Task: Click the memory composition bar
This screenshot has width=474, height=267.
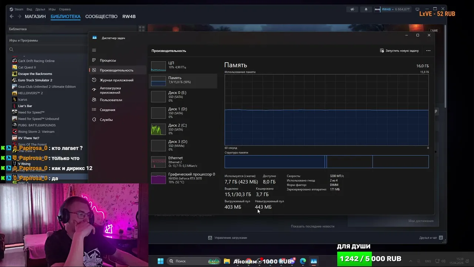Action: [x=327, y=162]
